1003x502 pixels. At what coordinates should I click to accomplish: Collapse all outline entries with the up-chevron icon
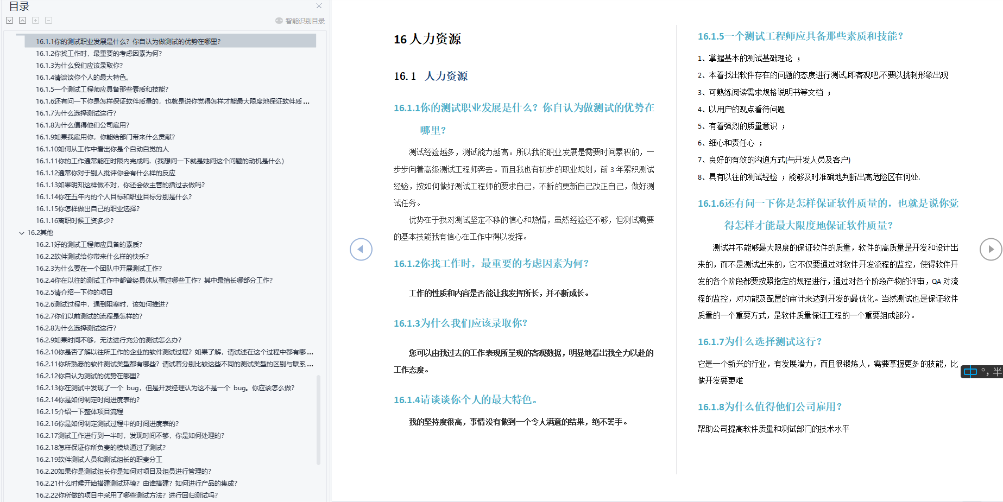(x=23, y=21)
